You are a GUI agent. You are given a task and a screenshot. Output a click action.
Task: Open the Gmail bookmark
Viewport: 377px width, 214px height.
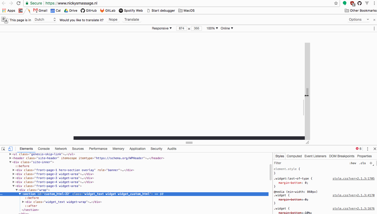40,11
